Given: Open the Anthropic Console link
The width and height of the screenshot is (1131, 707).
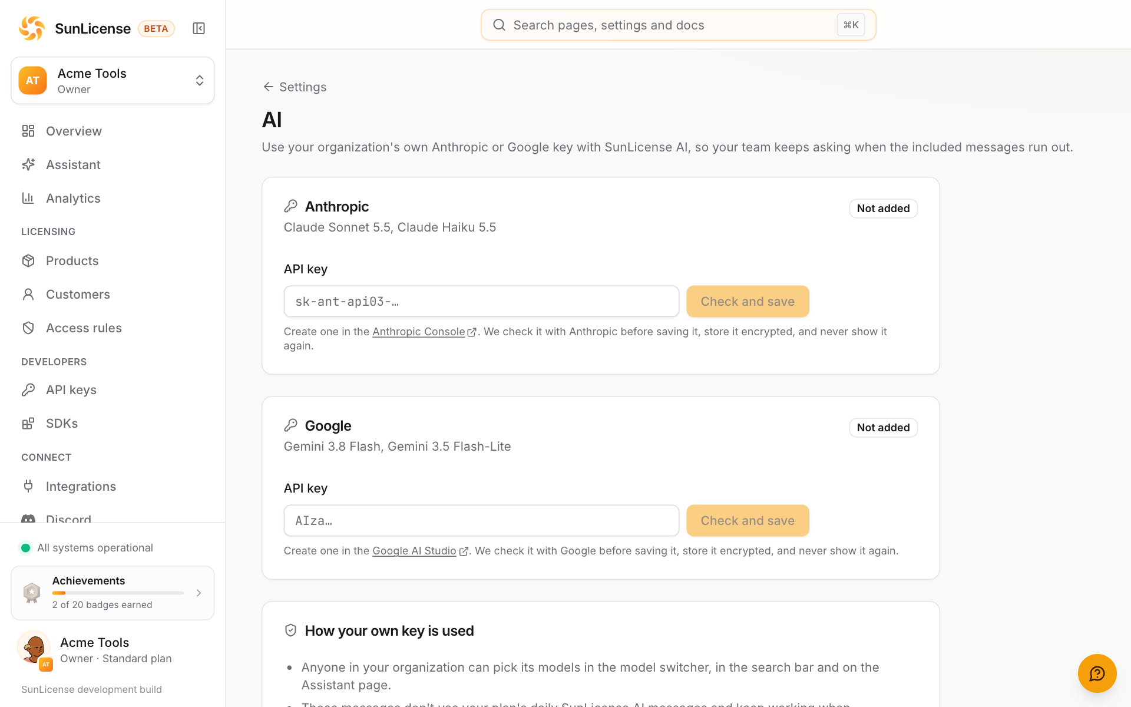Looking at the screenshot, I should [x=424, y=332].
